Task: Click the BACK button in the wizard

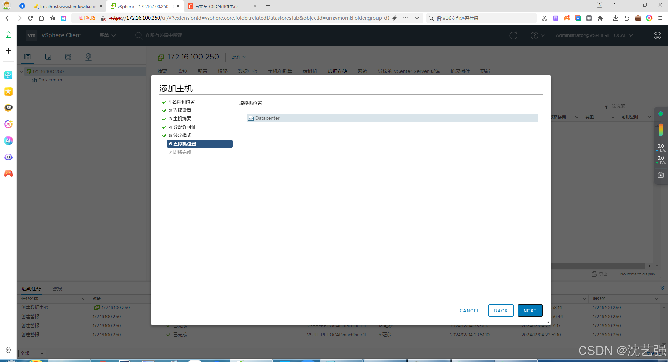Action: (501, 311)
